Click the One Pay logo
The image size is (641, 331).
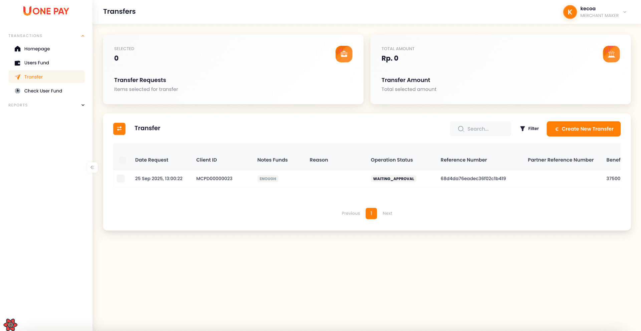coord(46,11)
